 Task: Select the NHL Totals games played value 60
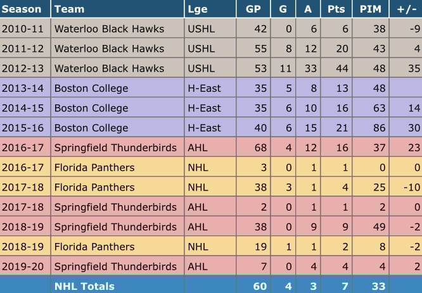(x=257, y=286)
